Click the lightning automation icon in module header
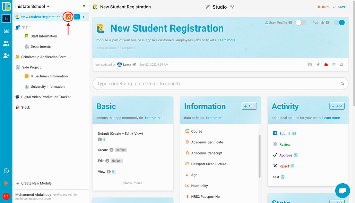355x203 pixels. 318,65
